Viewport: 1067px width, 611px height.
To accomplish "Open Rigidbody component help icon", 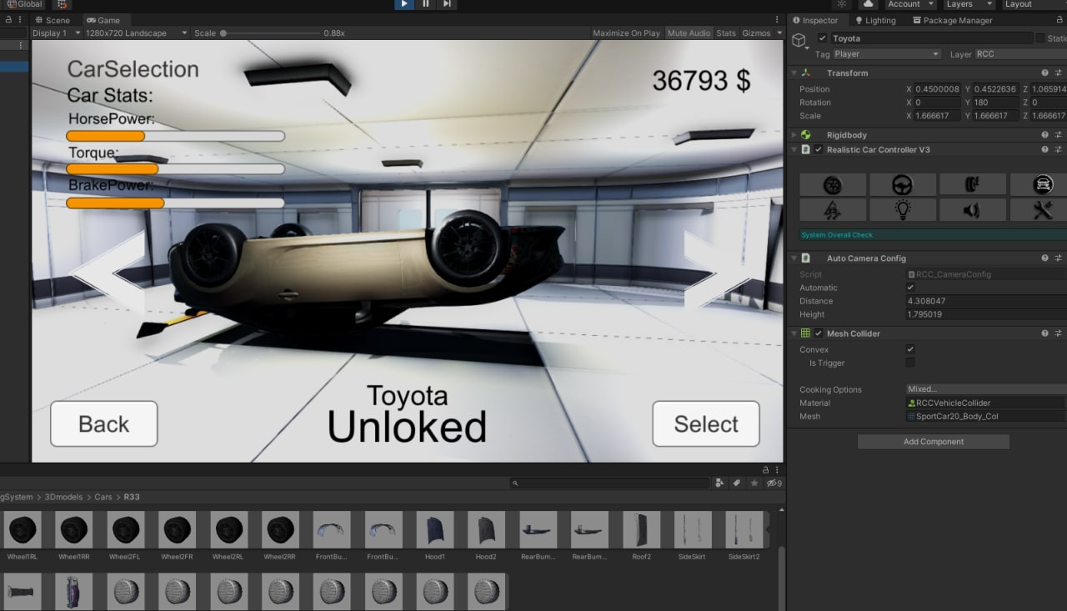I will [x=1044, y=135].
